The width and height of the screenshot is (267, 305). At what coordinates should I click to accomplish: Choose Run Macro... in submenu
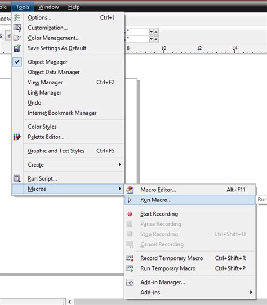point(190,200)
